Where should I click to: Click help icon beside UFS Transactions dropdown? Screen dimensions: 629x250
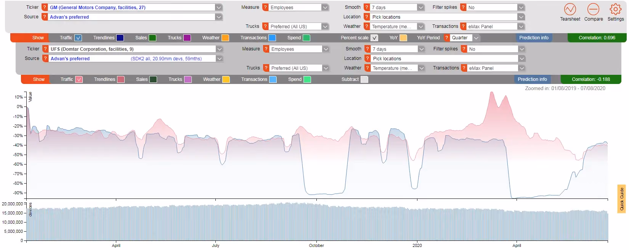(464, 68)
